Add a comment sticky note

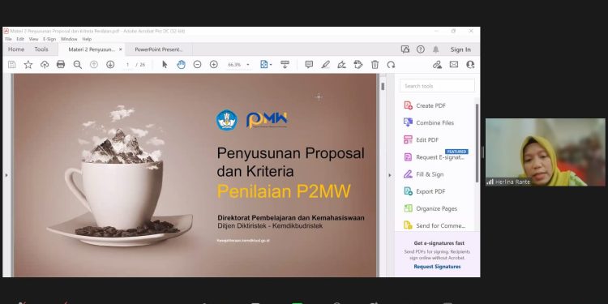coord(309,65)
